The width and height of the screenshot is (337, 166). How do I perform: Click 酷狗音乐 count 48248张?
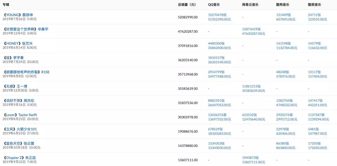[x=283, y=72]
